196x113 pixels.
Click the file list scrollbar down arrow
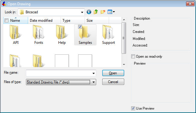124,65
